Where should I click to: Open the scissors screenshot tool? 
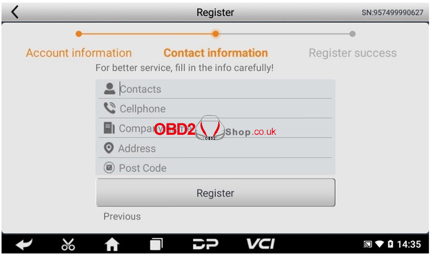coord(68,244)
